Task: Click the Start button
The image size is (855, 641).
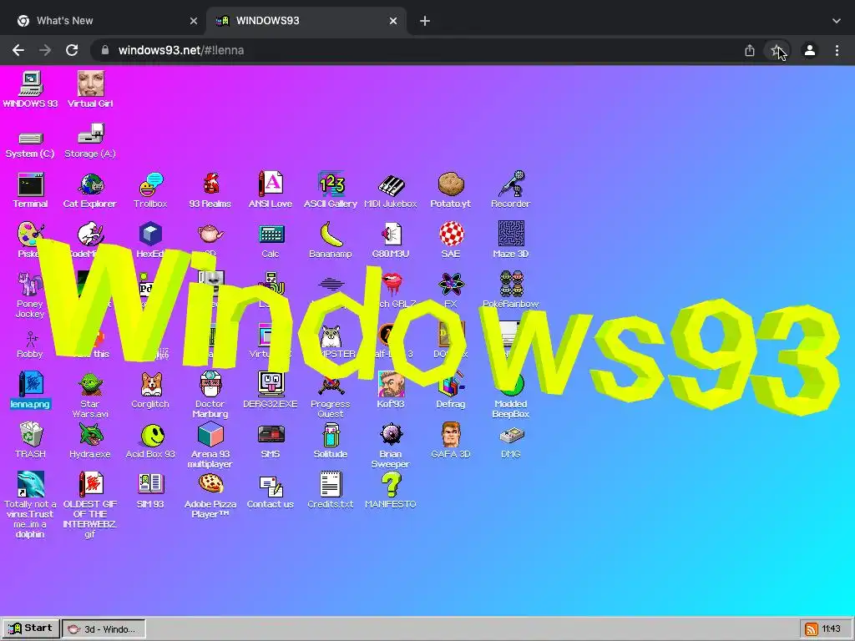Action: tap(31, 628)
